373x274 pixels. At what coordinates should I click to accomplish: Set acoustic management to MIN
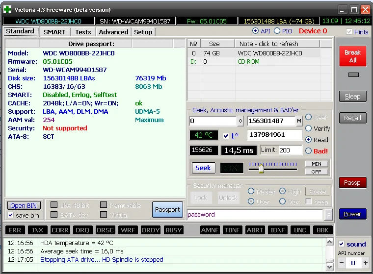[x=316, y=164]
